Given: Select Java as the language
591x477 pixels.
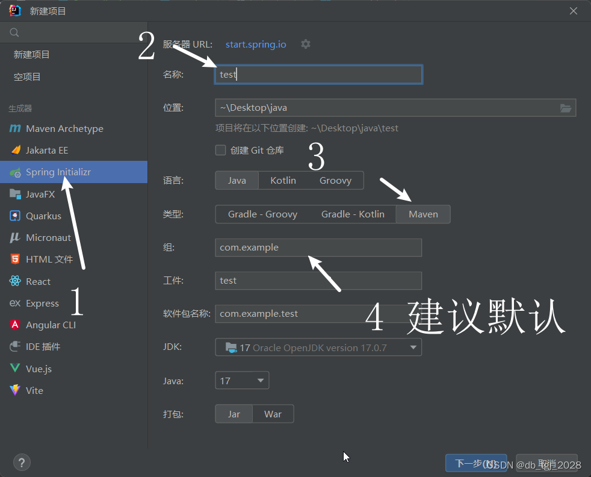Looking at the screenshot, I should [x=237, y=181].
